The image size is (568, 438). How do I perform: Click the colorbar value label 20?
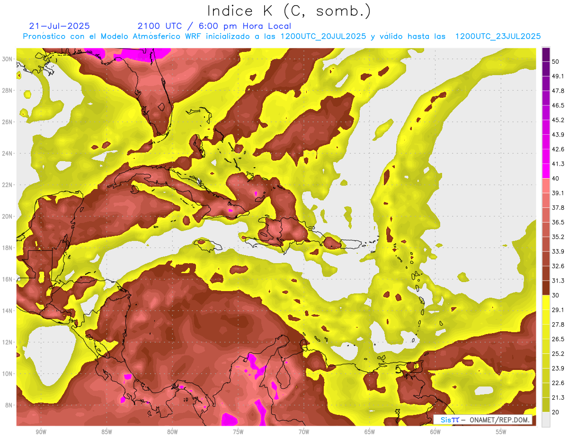click(x=557, y=412)
